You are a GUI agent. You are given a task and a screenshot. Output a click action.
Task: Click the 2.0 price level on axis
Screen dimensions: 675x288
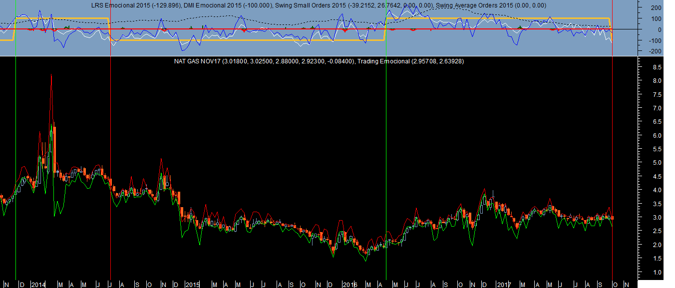657,245
